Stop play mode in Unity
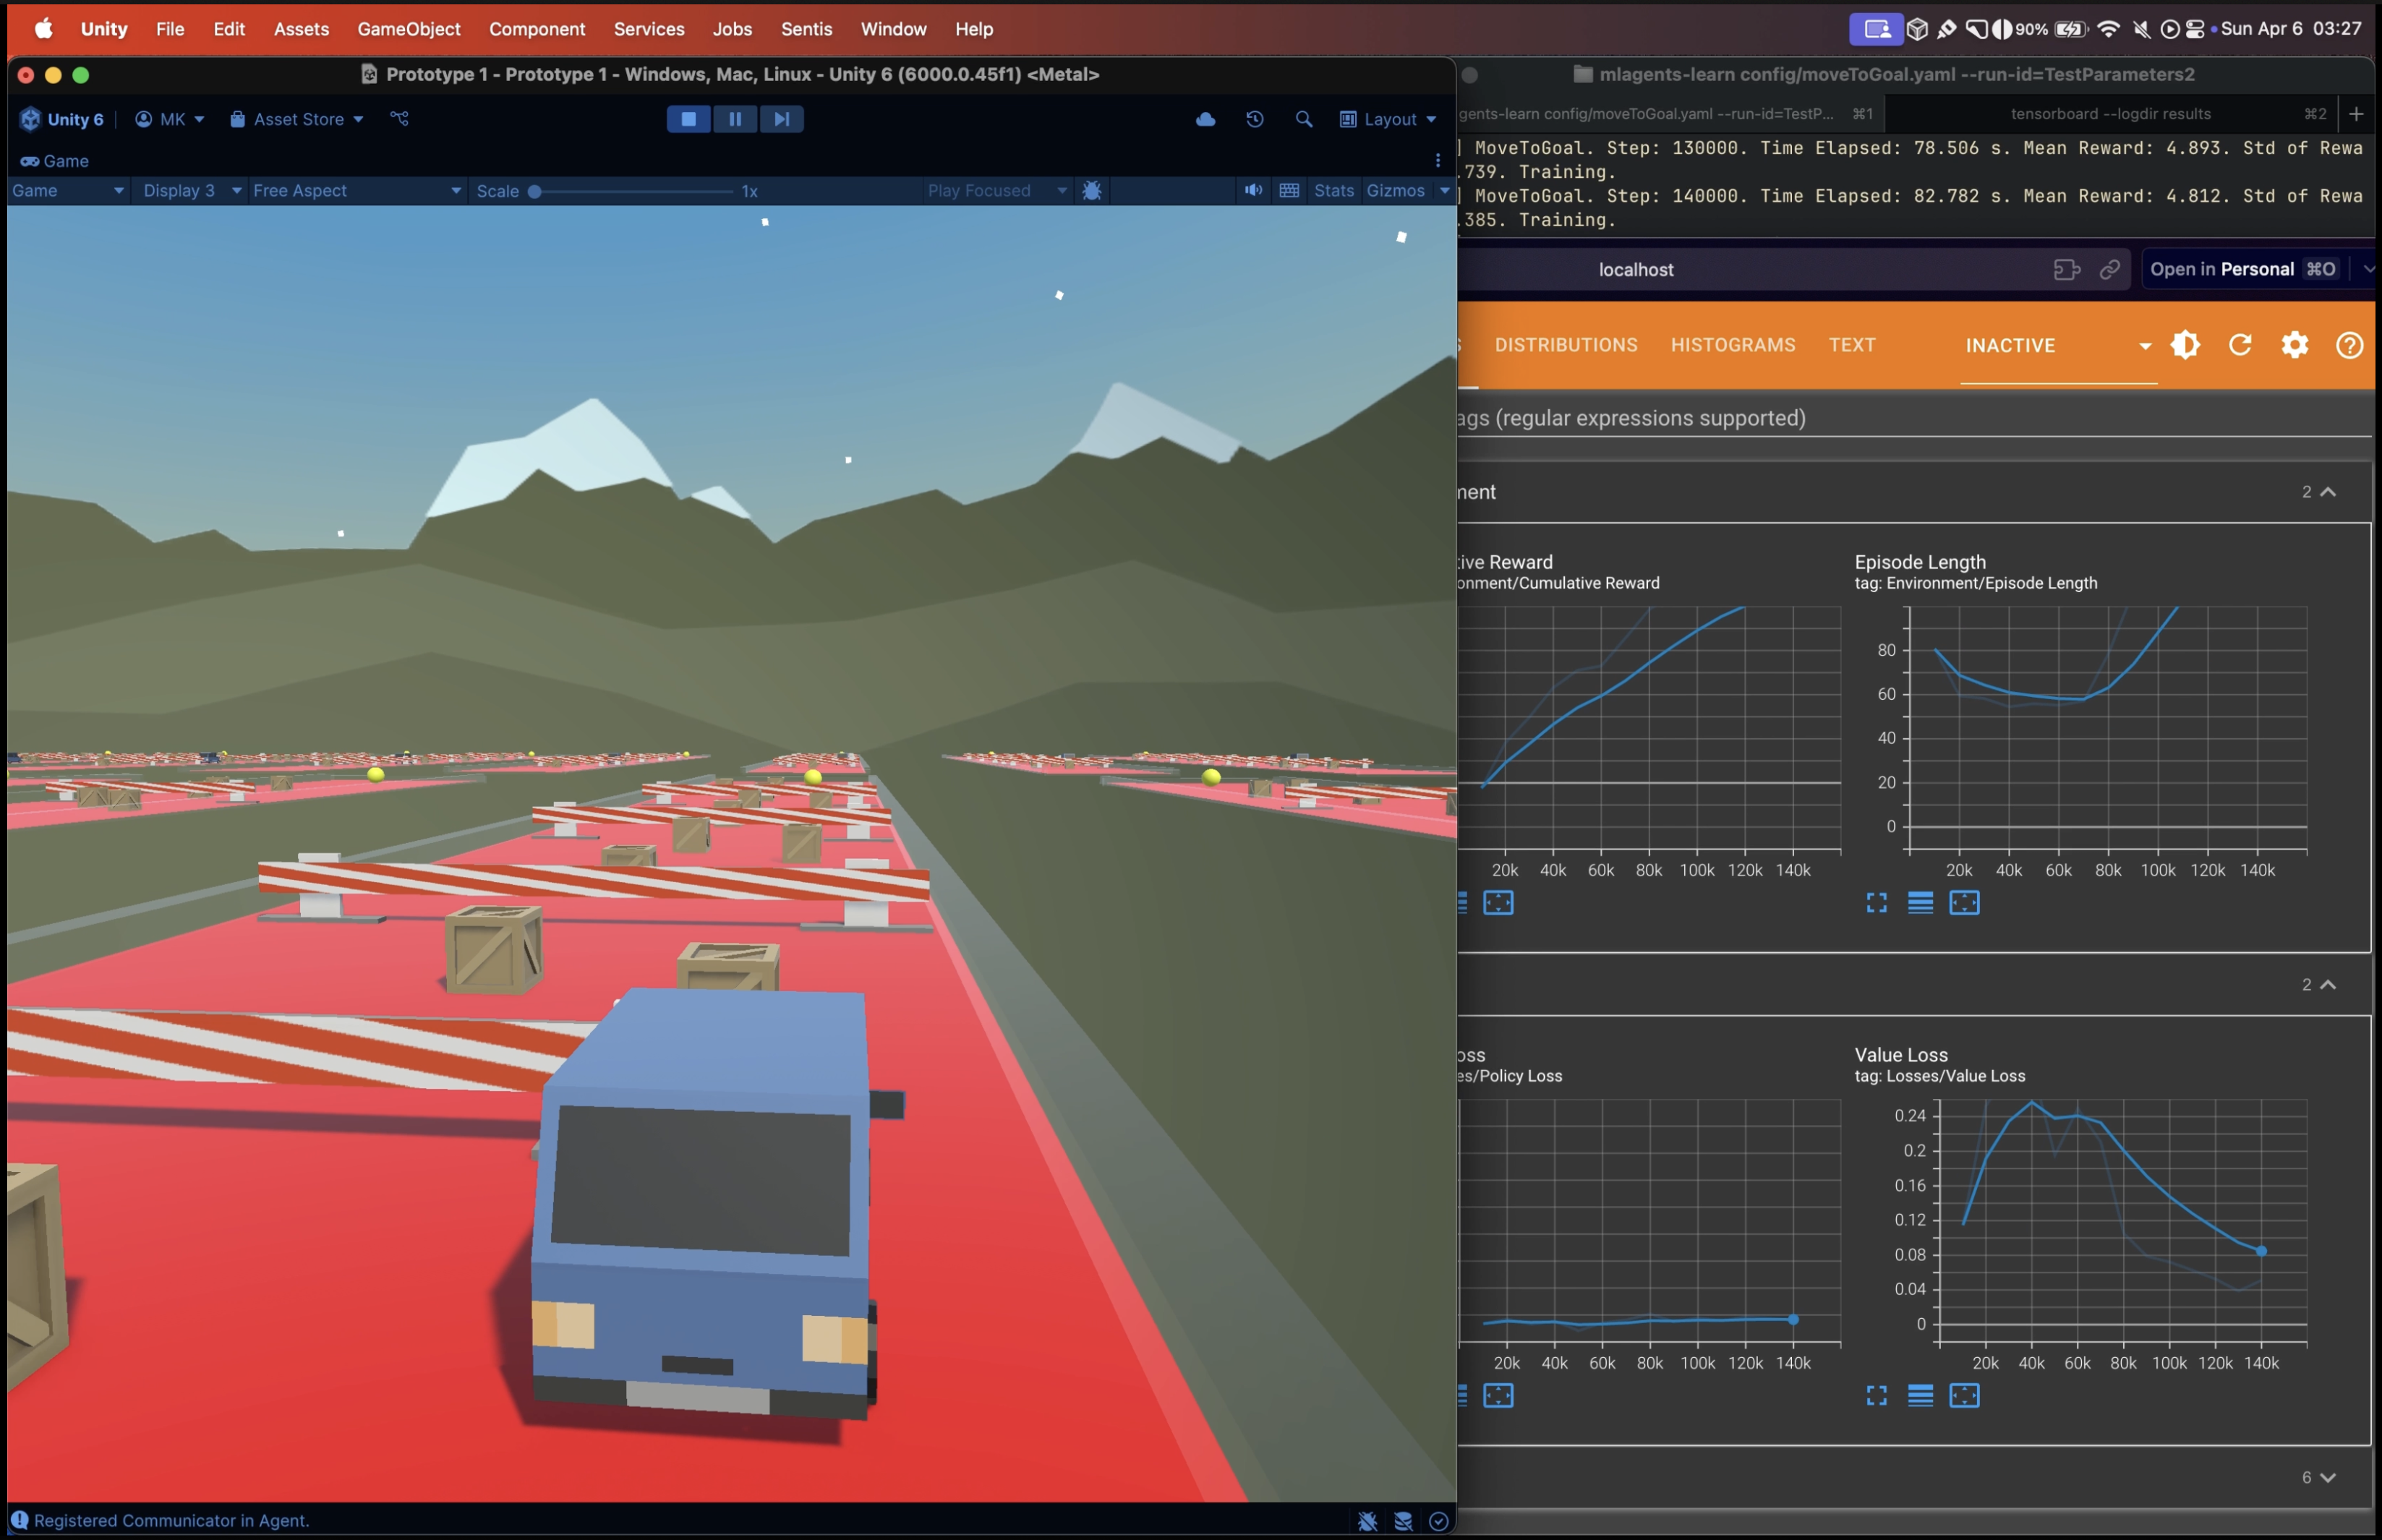This screenshot has width=2382, height=1540. click(x=688, y=119)
